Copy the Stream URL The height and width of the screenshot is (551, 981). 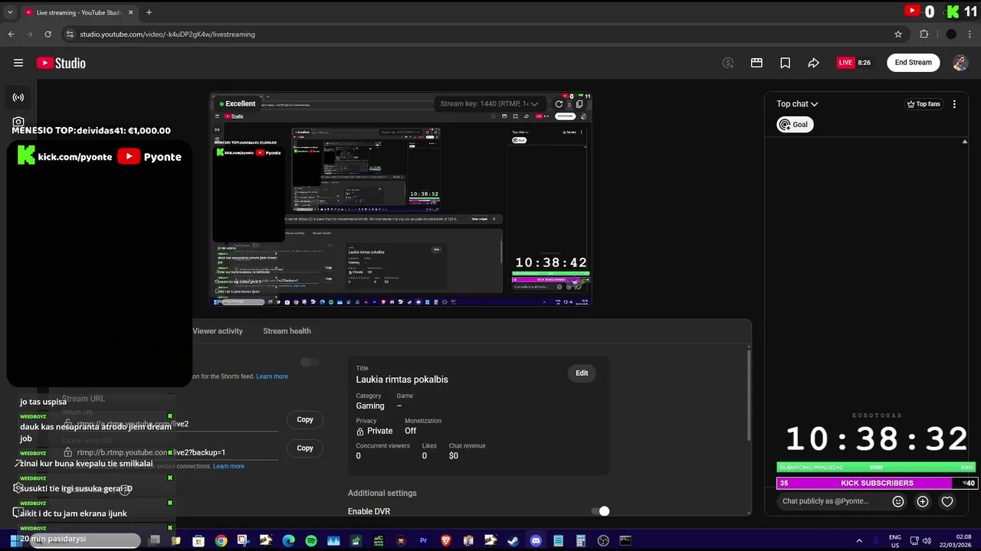(305, 419)
